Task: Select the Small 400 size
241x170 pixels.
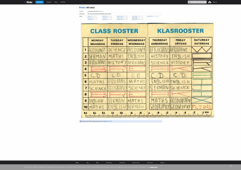Action: point(104,20)
